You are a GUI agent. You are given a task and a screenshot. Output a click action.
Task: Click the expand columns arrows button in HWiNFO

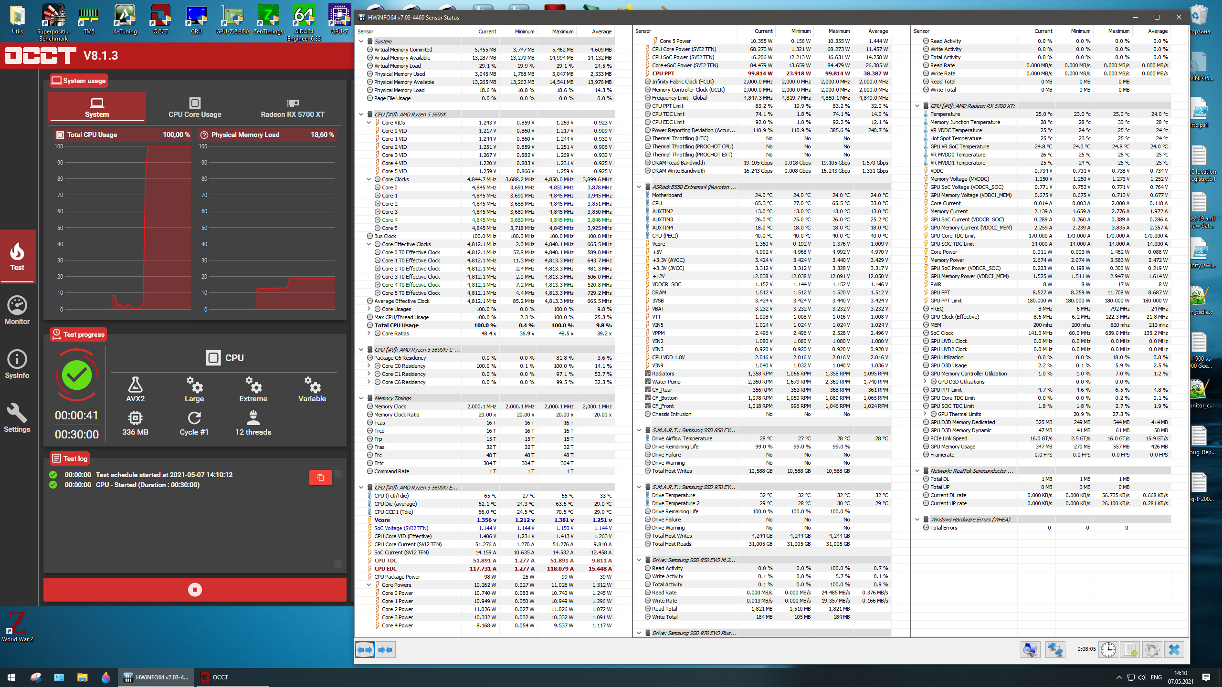(365, 650)
